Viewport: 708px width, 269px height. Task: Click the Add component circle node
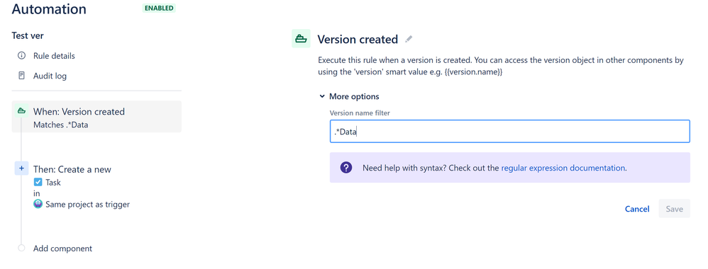[x=21, y=248]
